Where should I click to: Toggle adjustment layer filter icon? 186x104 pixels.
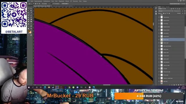tap(173, 9)
